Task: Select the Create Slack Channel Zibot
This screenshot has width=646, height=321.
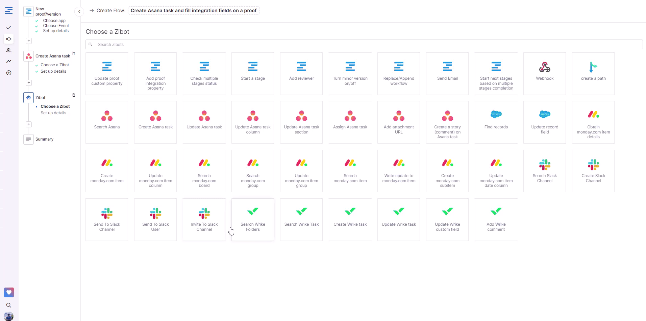Action: pyautogui.click(x=593, y=171)
